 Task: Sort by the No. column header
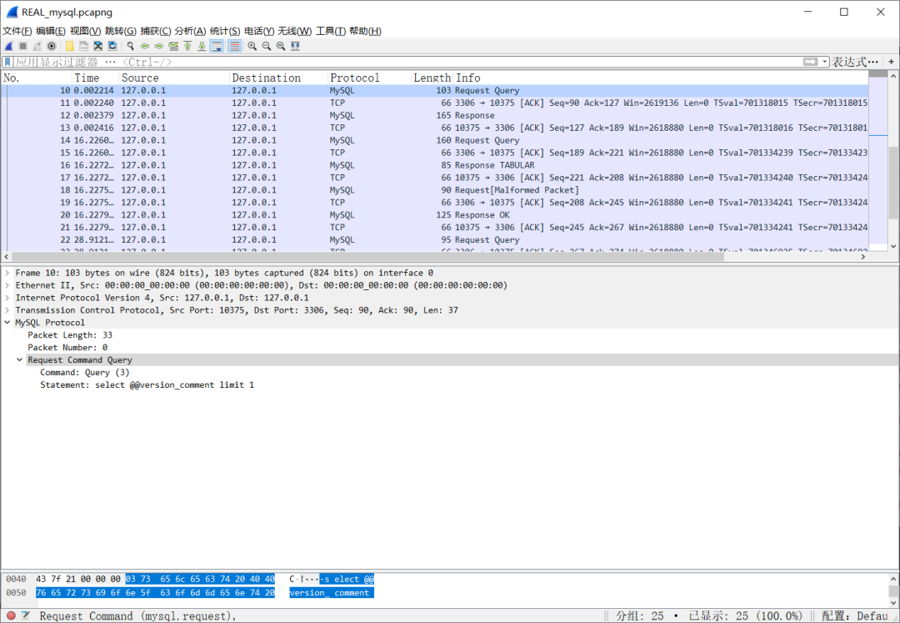click(x=37, y=78)
